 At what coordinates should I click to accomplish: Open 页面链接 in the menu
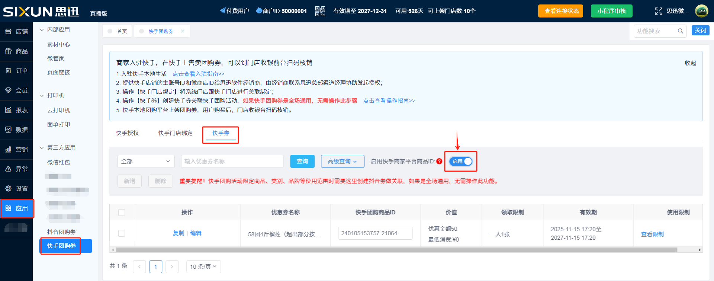pyautogui.click(x=59, y=73)
